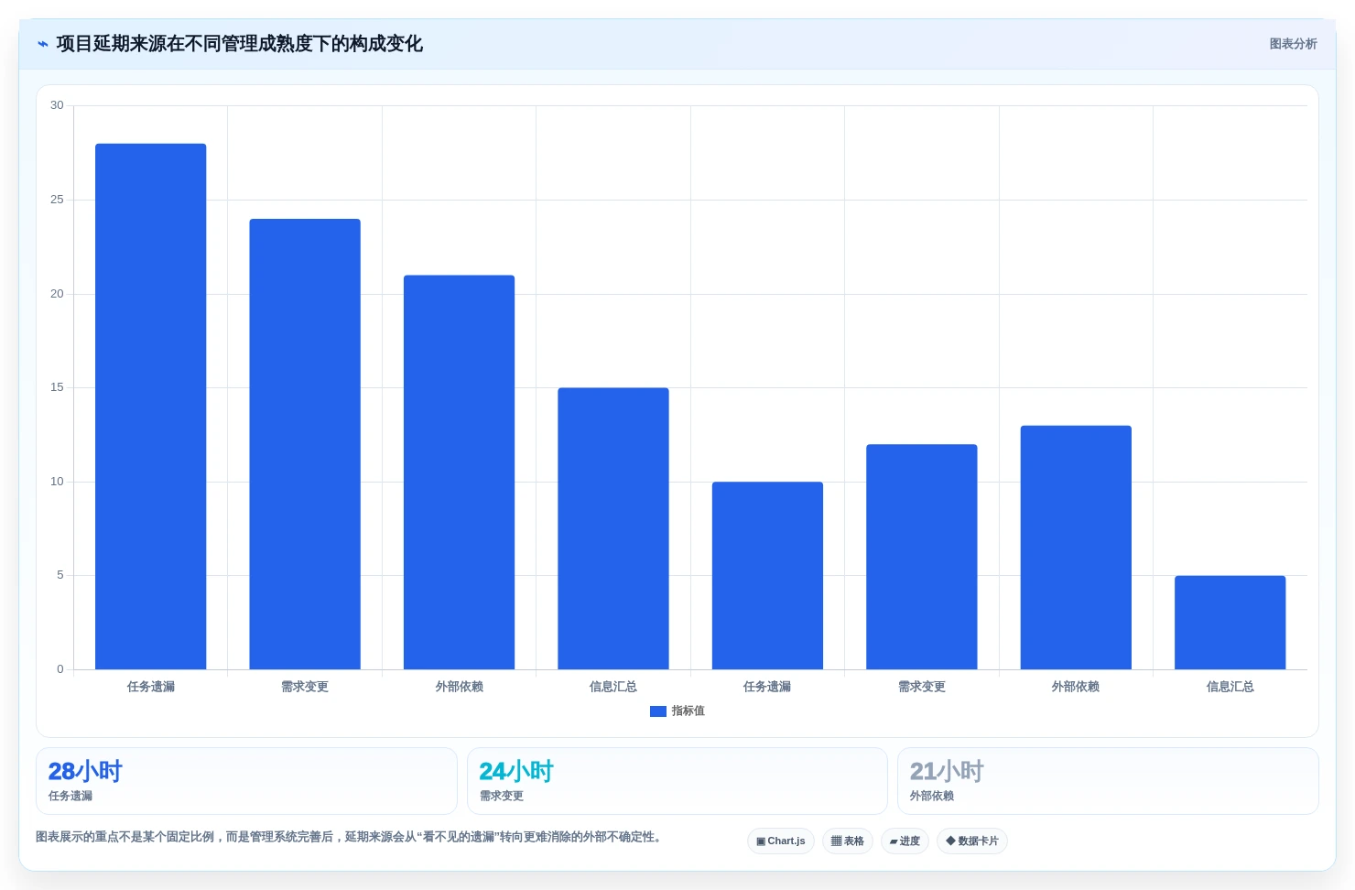This screenshot has width=1355, height=890.
Task: Click the second 需求变更 bar at 12
Action: click(x=922, y=557)
